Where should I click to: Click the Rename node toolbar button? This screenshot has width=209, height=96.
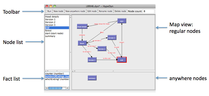[106, 11]
